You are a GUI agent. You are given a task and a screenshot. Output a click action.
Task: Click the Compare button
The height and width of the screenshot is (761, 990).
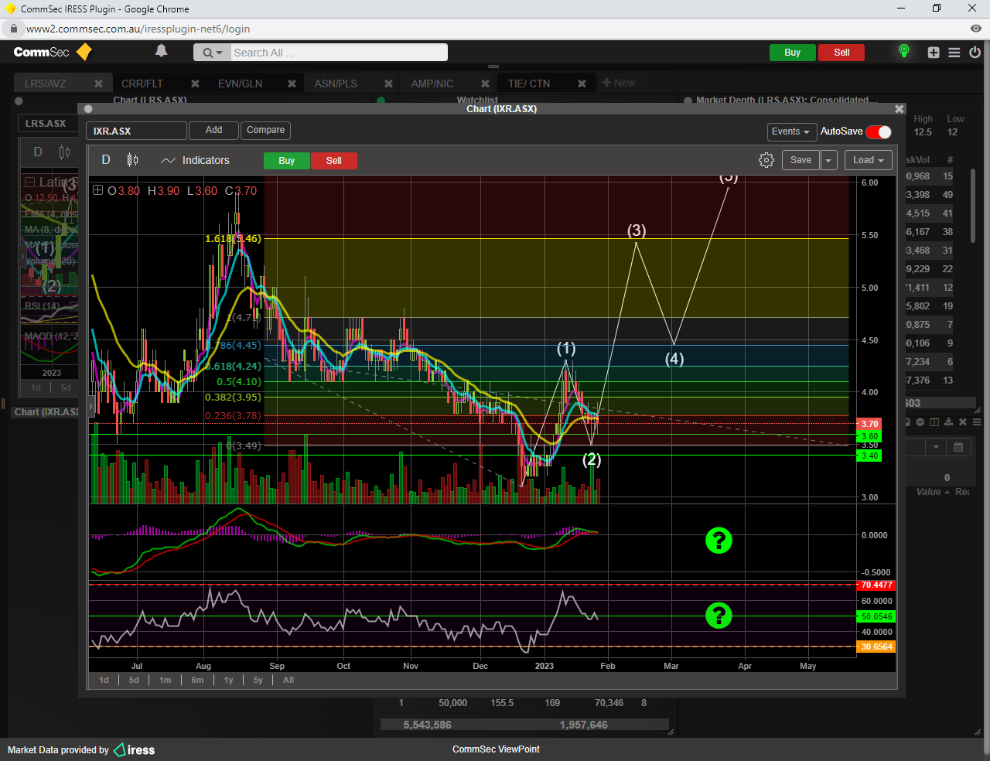point(265,130)
